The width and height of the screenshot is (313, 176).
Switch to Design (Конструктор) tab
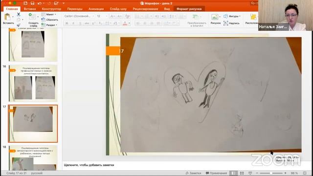pos(51,9)
